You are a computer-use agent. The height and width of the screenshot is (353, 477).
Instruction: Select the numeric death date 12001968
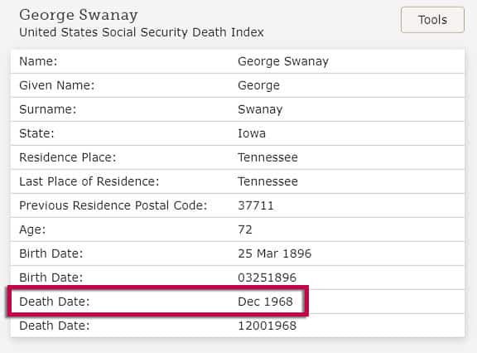click(x=267, y=326)
